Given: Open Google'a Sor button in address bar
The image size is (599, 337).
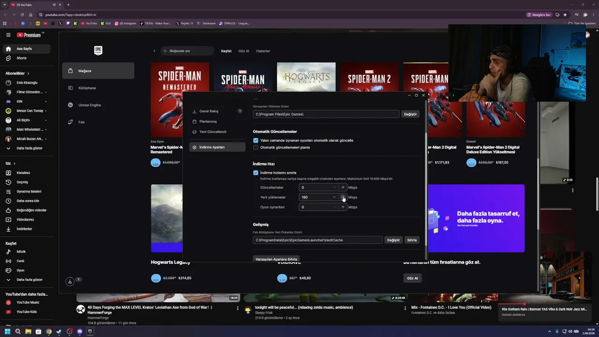Looking at the screenshot, I should point(539,15).
